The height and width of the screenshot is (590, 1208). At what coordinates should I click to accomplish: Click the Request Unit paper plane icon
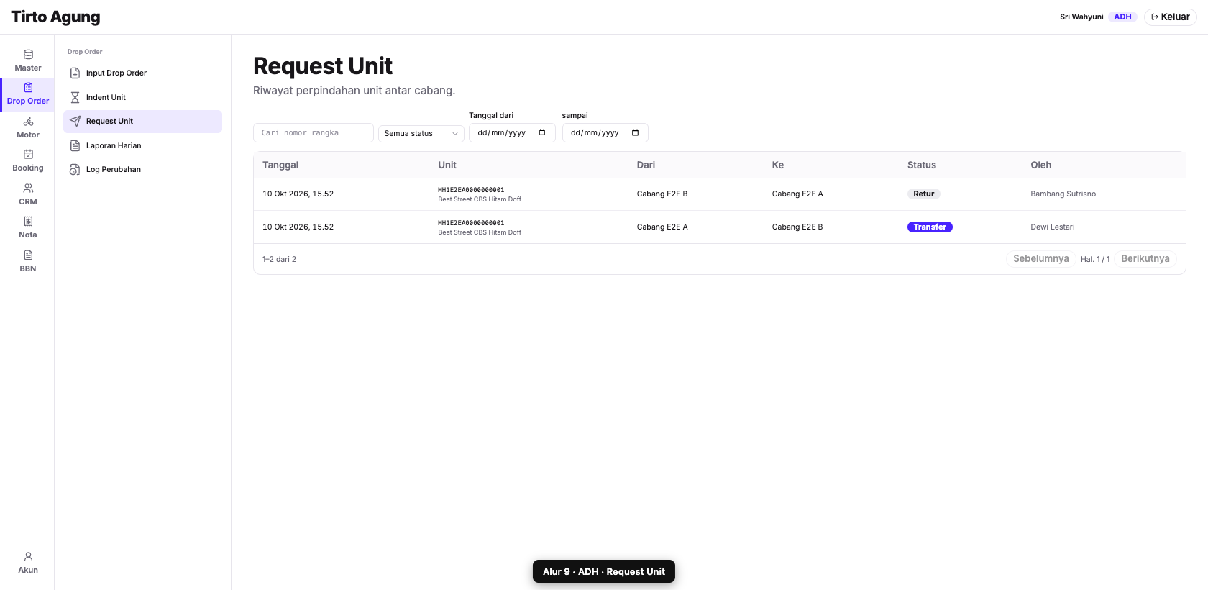[x=75, y=121]
